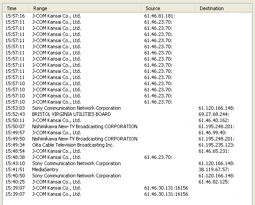Select the 15:57:16 entry with source 61.46.81.181
255x205 pixels.
pos(127,16)
